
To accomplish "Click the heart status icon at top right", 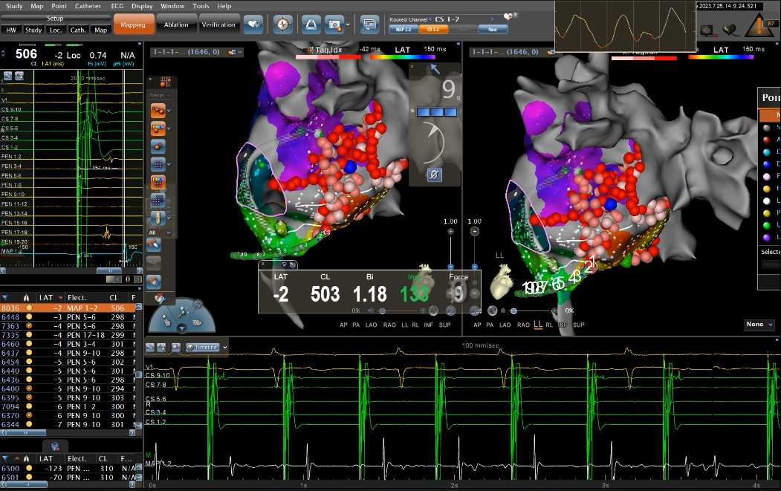I will (x=730, y=30).
